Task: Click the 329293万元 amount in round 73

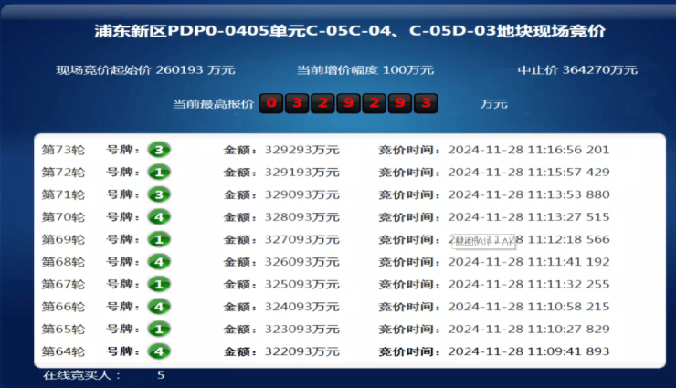Action: coord(301,150)
